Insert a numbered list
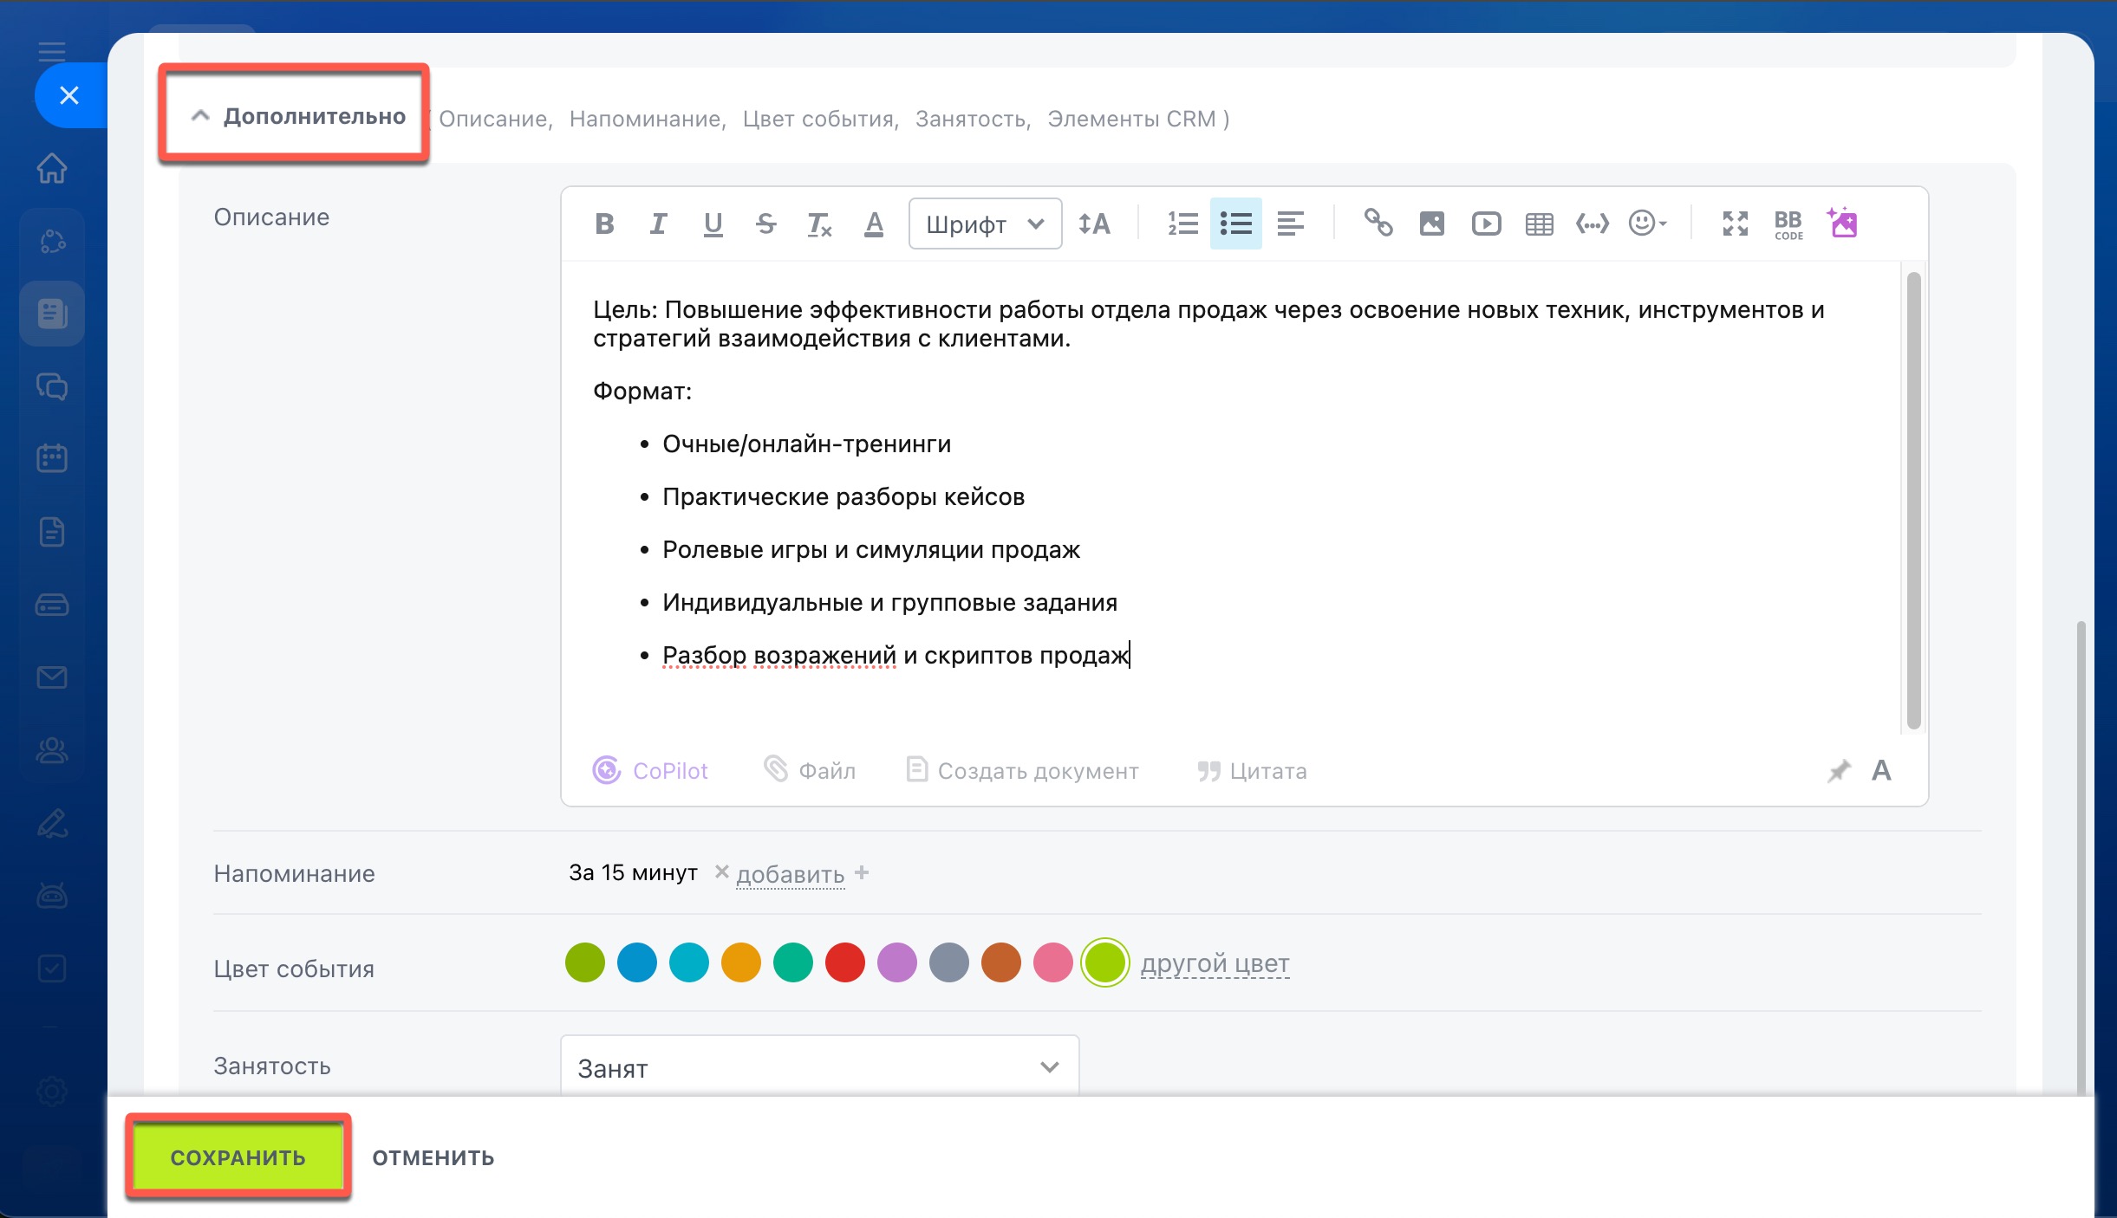 coord(1182,224)
